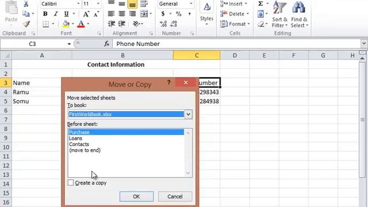The image size is (368, 207).
Task: Open the font size dropdown
Action: pyautogui.click(x=98, y=4)
